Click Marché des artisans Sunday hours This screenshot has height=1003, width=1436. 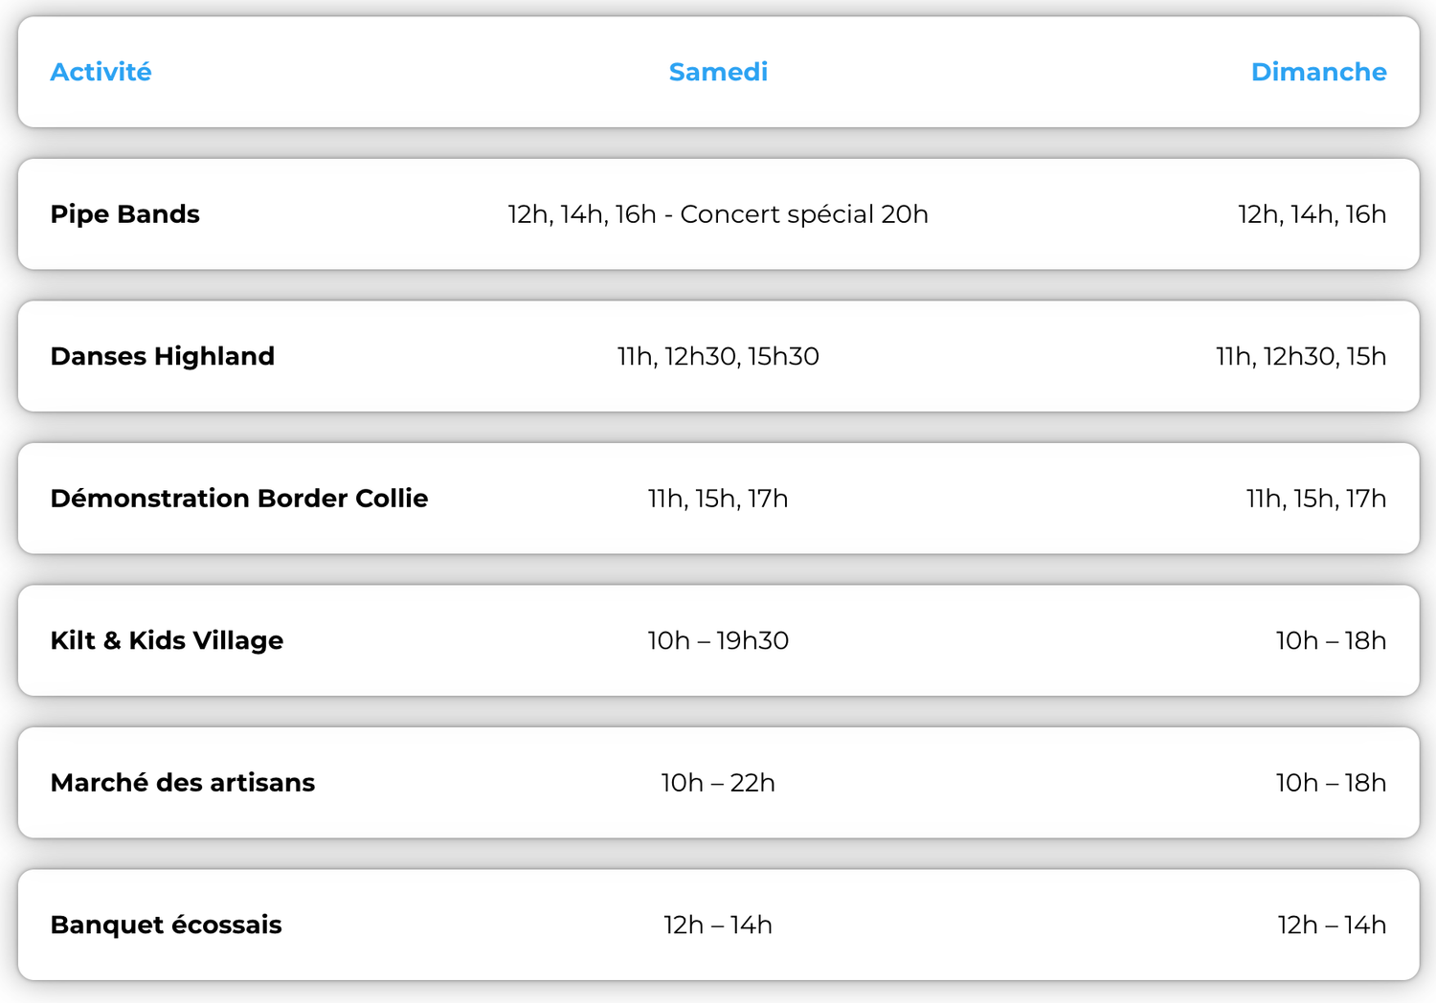pyautogui.click(x=1331, y=783)
